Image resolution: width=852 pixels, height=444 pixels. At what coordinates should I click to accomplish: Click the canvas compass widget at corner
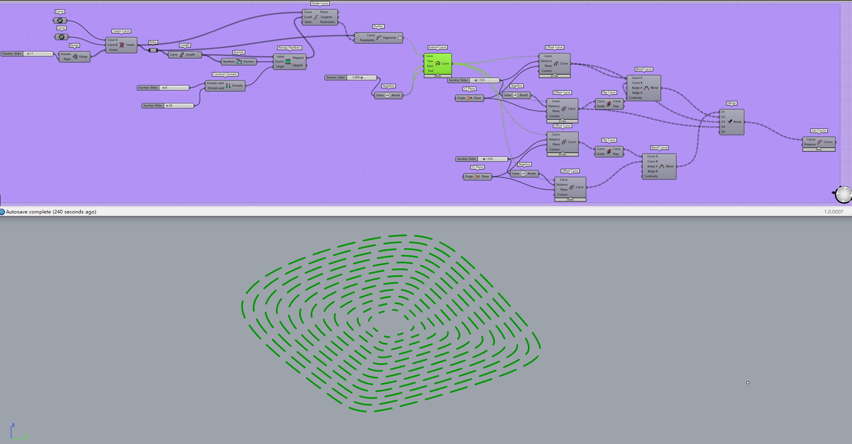pyautogui.click(x=843, y=195)
